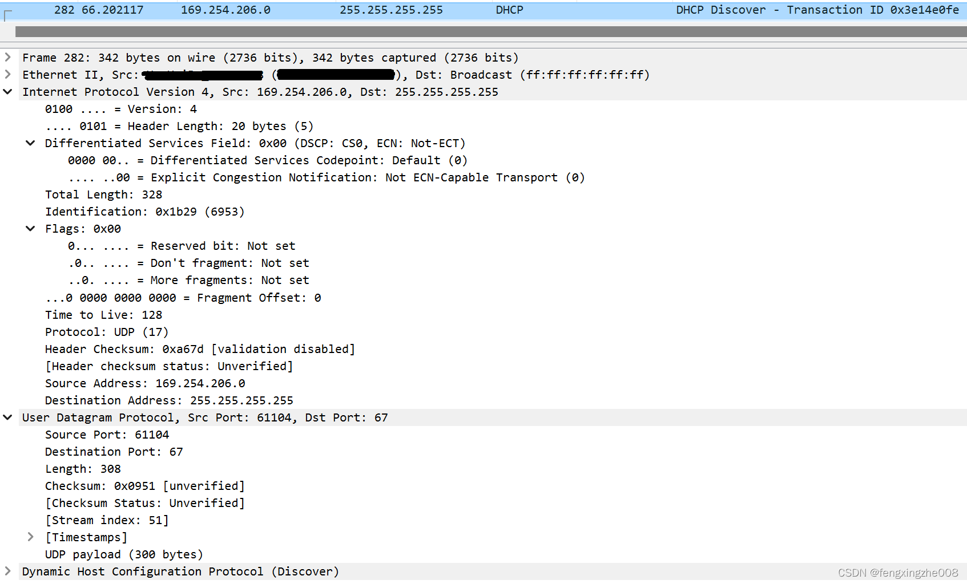
Task: Expand the Ethernet II section
Action: pyautogui.click(x=7, y=74)
